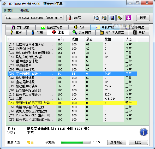The width and height of the screenshot is (155, 149).
Task: Switch to the 信息 tab
Action: click(x=37, y=33)
